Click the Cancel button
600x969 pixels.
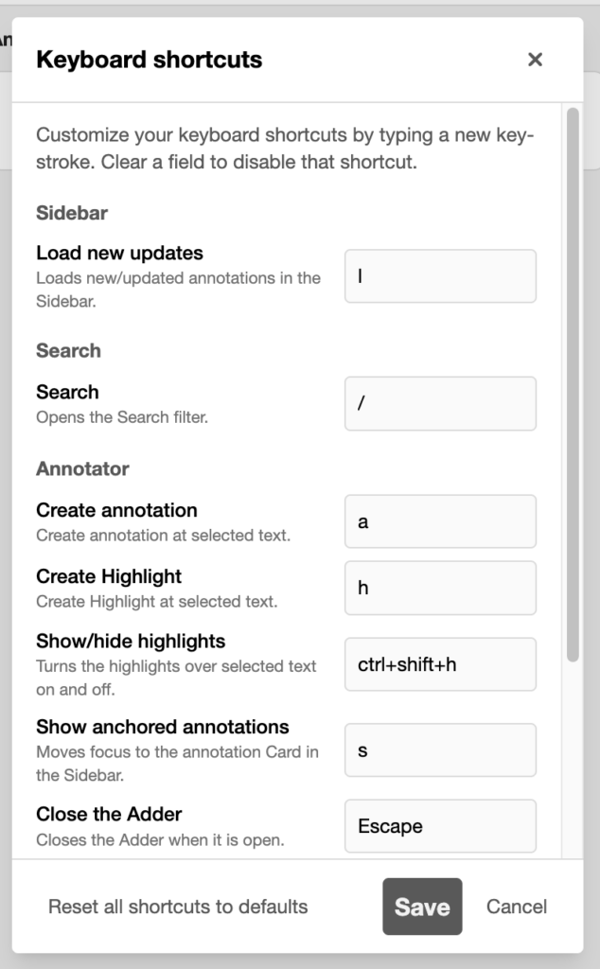point(516,907)
